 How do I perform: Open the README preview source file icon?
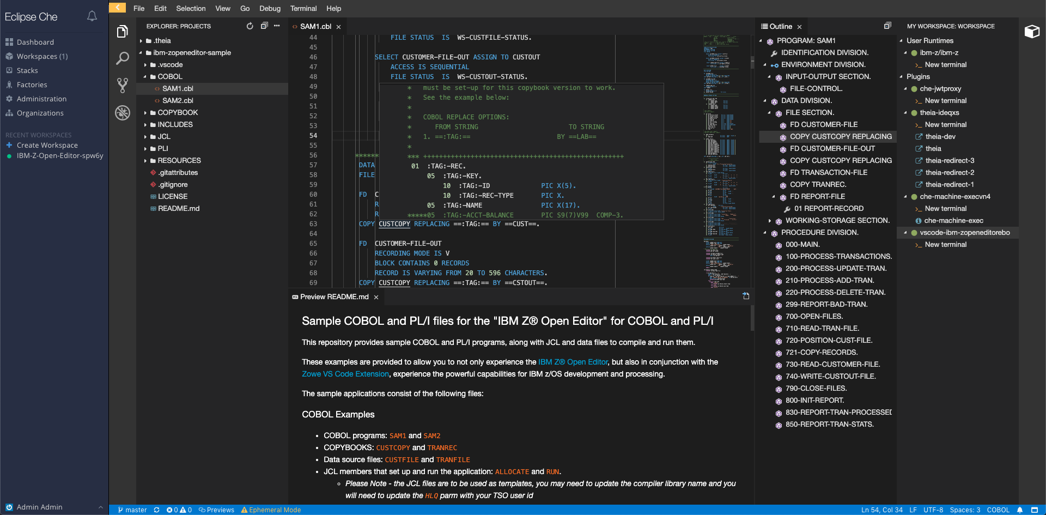coord(746,296)
